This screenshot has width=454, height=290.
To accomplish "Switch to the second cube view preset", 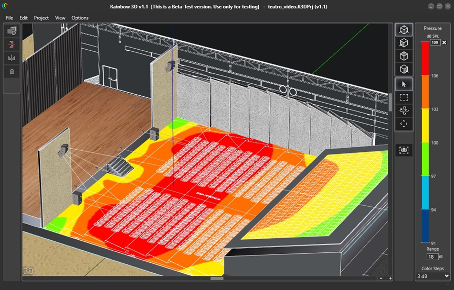I will click(404, 43).
